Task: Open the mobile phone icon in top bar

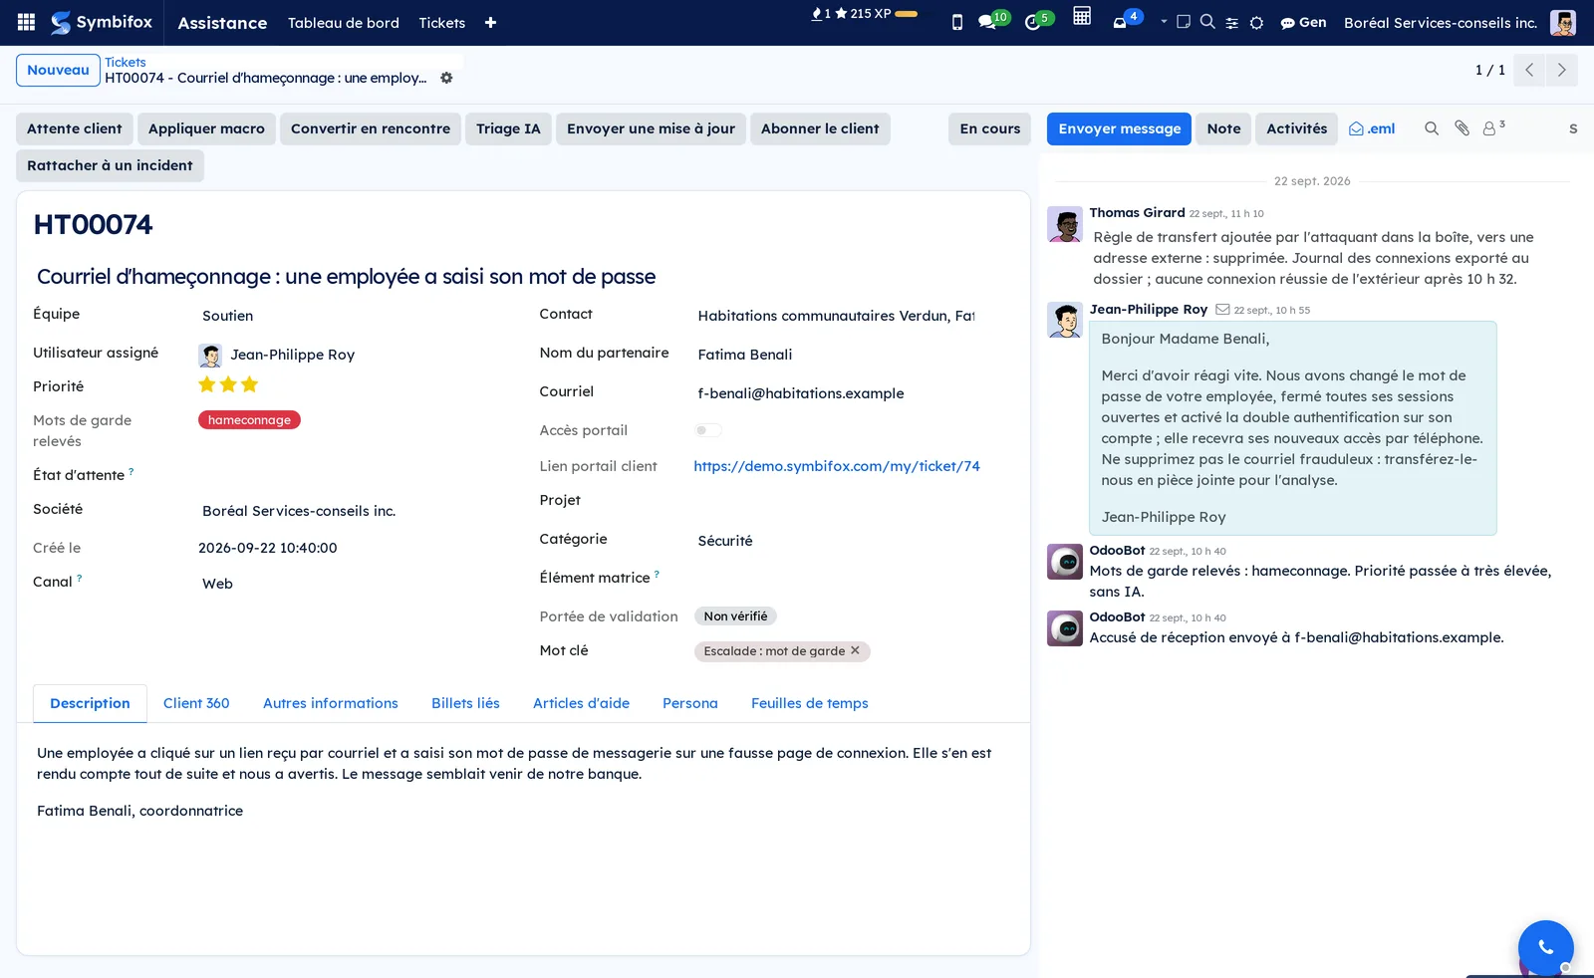Action: (957, 22)
